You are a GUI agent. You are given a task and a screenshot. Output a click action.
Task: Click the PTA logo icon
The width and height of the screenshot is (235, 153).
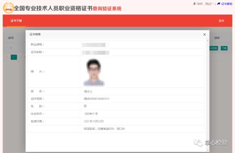click(x=8, y=8)
